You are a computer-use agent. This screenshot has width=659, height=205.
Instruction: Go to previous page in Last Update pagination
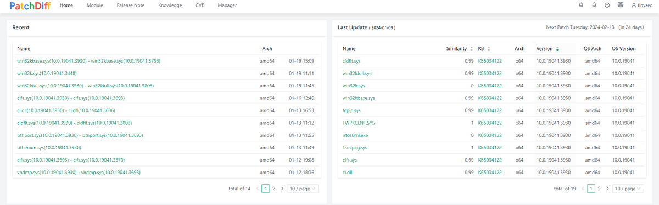583,189
